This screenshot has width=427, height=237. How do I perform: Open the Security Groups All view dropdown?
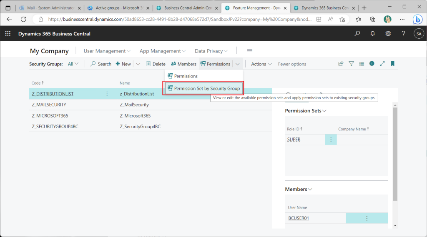point(73,64)
